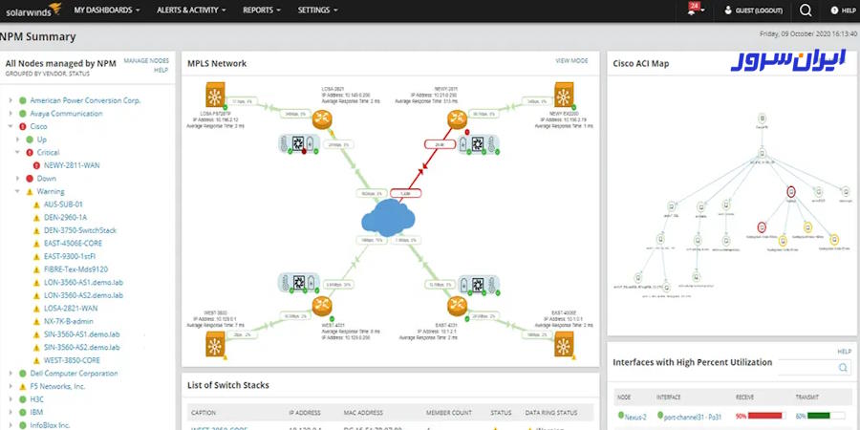860x430 pixels.
Task: Click the search magnifier in top bar
Action: pyautogui.click(x=806, y=10)
